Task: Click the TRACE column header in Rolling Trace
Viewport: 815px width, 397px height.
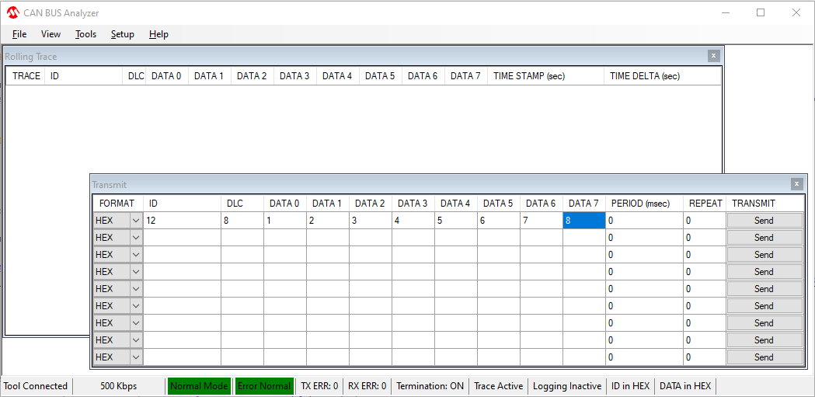Action: (26, 76)
